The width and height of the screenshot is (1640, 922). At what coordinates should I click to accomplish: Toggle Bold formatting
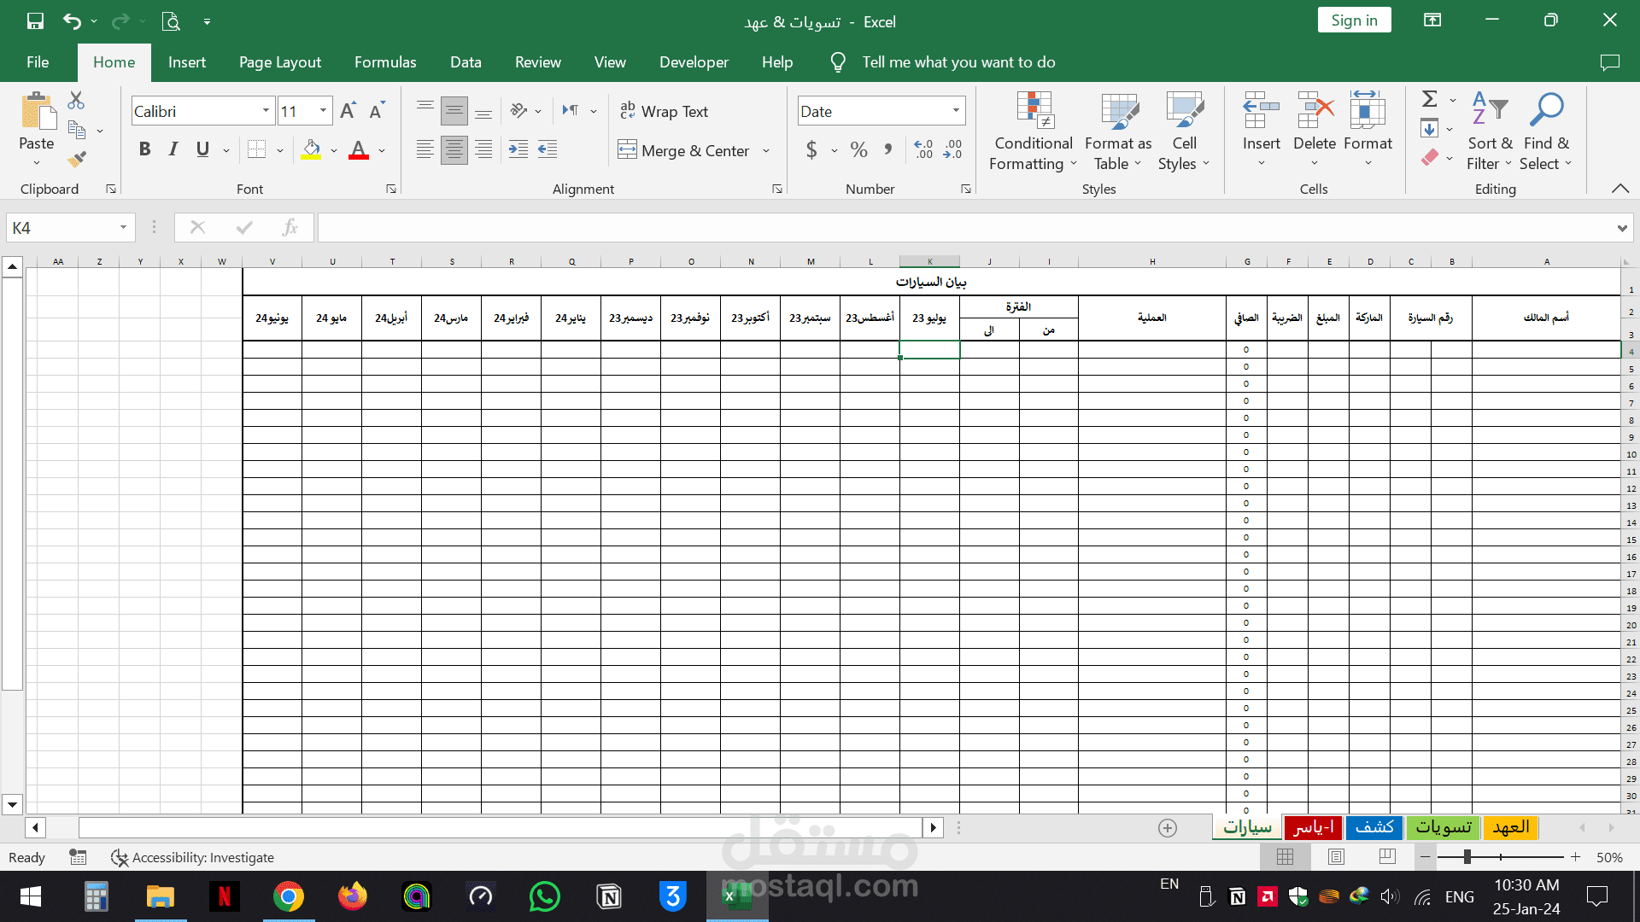tap(144, 150)
